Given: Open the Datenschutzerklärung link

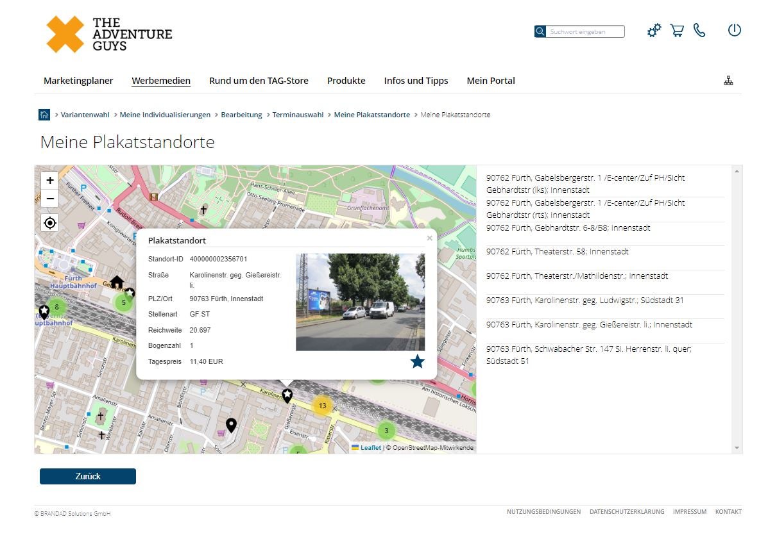Looking at the screenshot, I should point(626,512).
